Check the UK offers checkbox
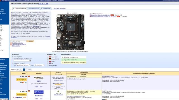 [x=48, y=63]
